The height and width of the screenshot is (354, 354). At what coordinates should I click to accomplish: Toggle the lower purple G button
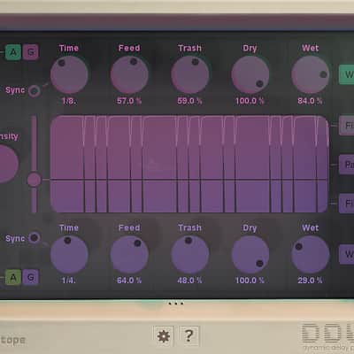[31, 277]
